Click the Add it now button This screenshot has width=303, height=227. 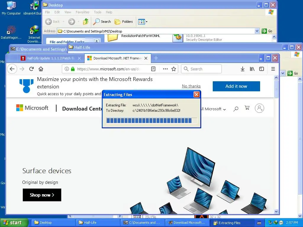click(236, 86)
